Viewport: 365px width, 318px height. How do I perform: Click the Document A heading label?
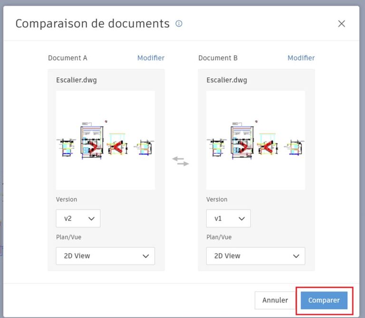67,58
